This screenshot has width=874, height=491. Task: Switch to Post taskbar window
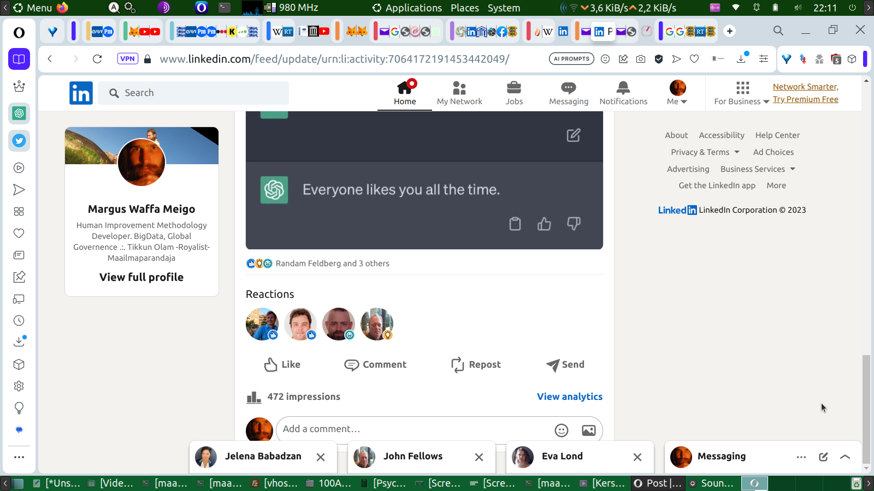(659, 483)
